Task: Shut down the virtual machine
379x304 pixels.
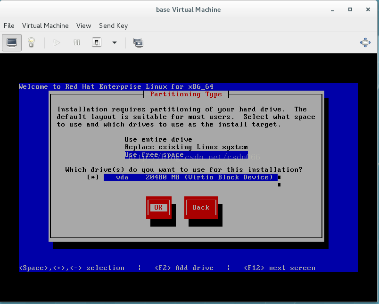Action: (97, 42)
